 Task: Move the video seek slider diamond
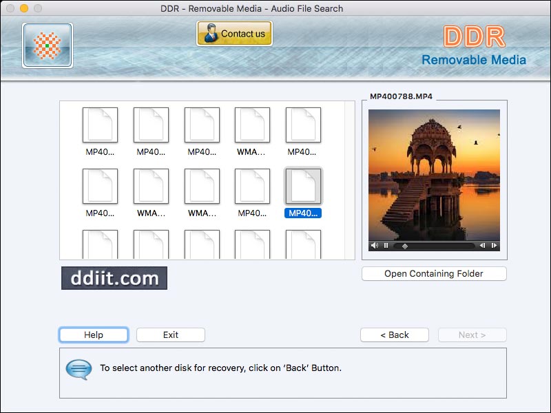tap(405, 245)
